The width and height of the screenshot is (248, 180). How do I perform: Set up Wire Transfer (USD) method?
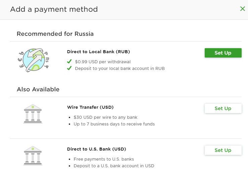tap(223, 108)
